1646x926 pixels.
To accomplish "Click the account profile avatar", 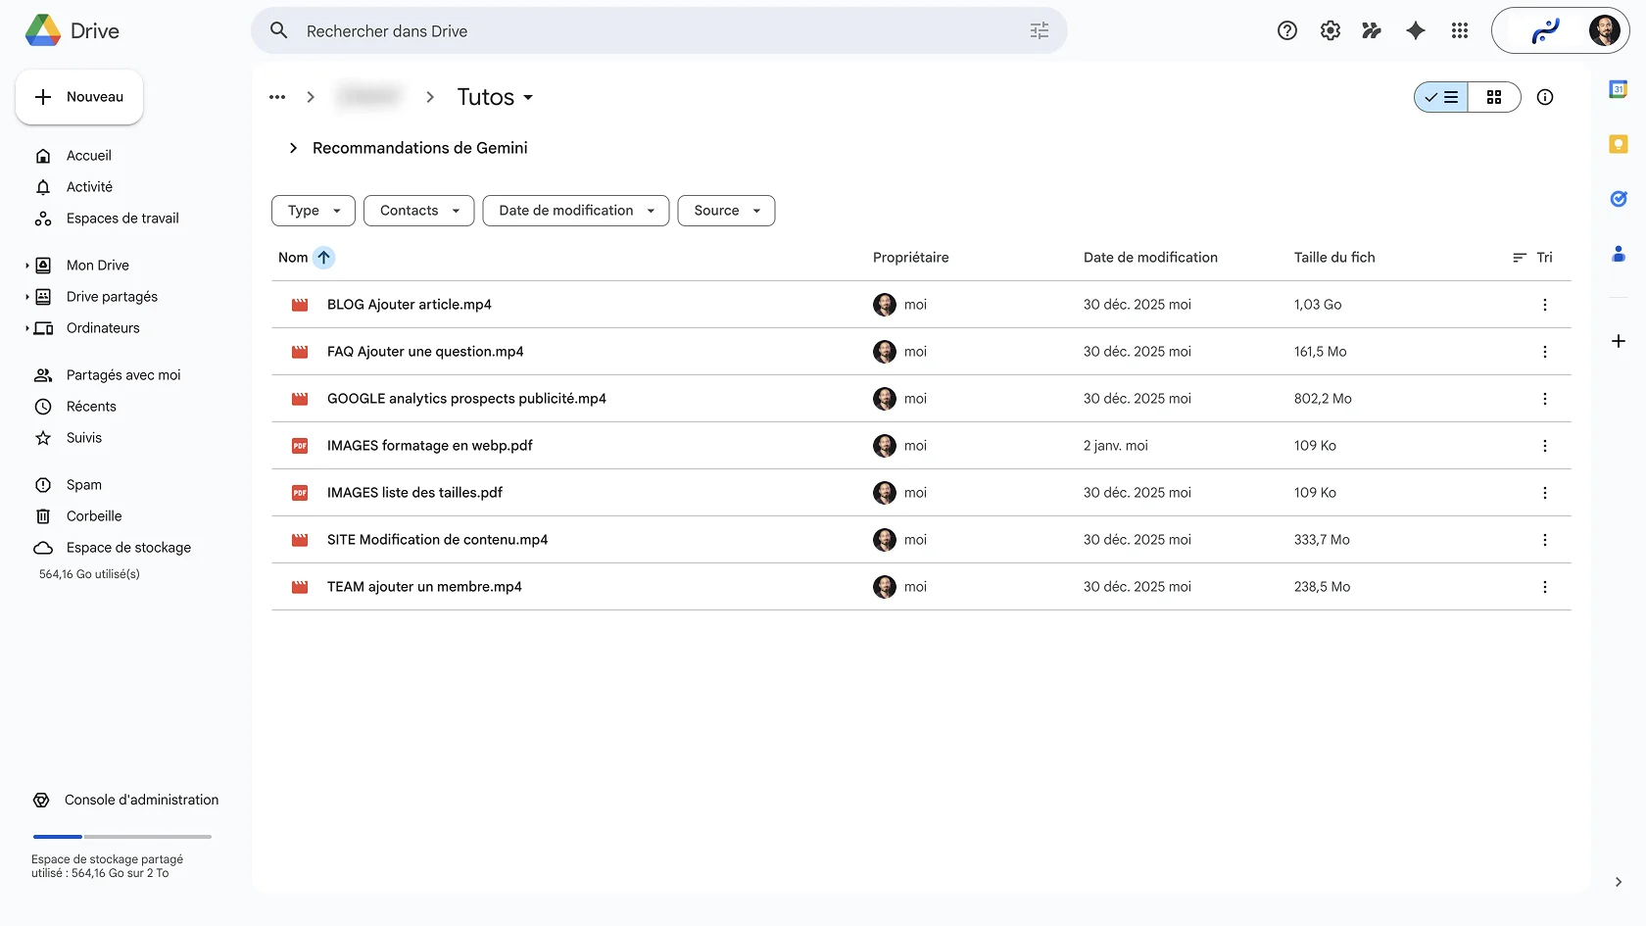I will click(x=1604, y=30).
